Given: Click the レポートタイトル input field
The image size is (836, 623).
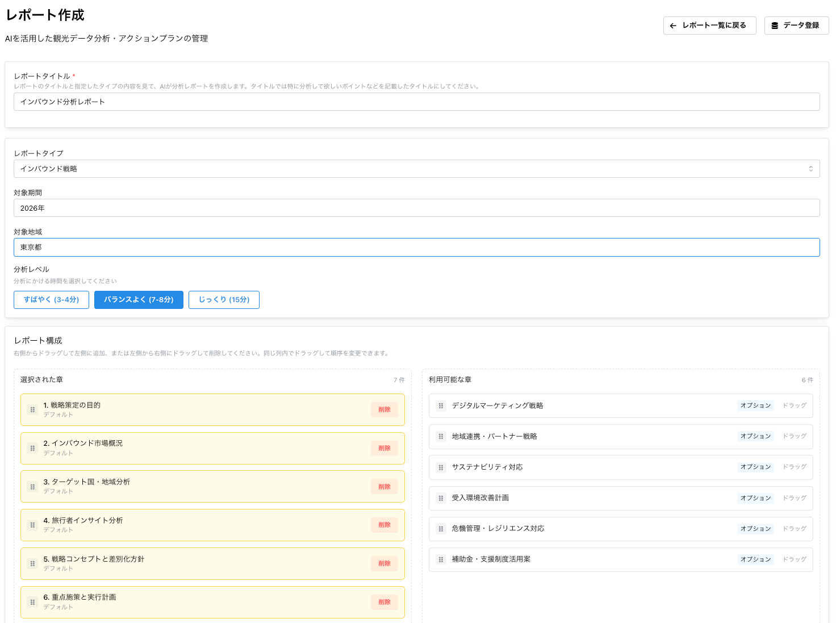Looking at the screenshot, I should click(x=417, y=102).
